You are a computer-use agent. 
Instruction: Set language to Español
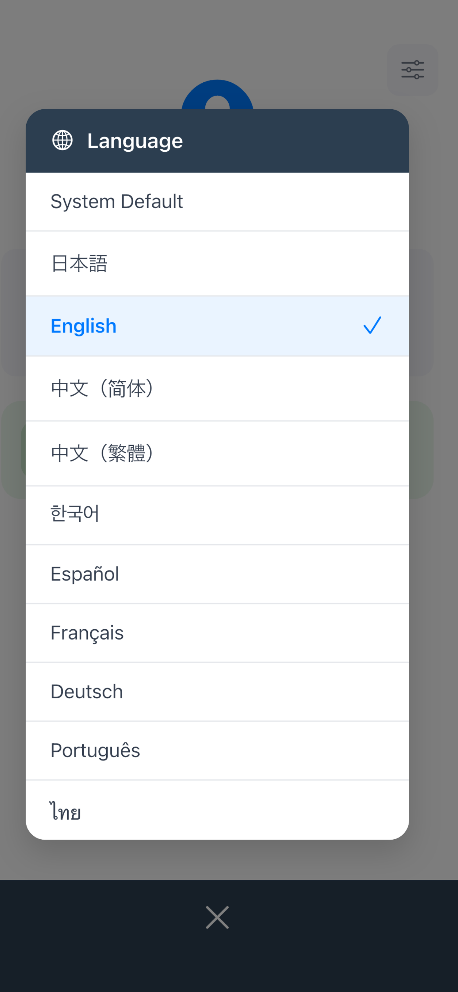click(85, 574)
